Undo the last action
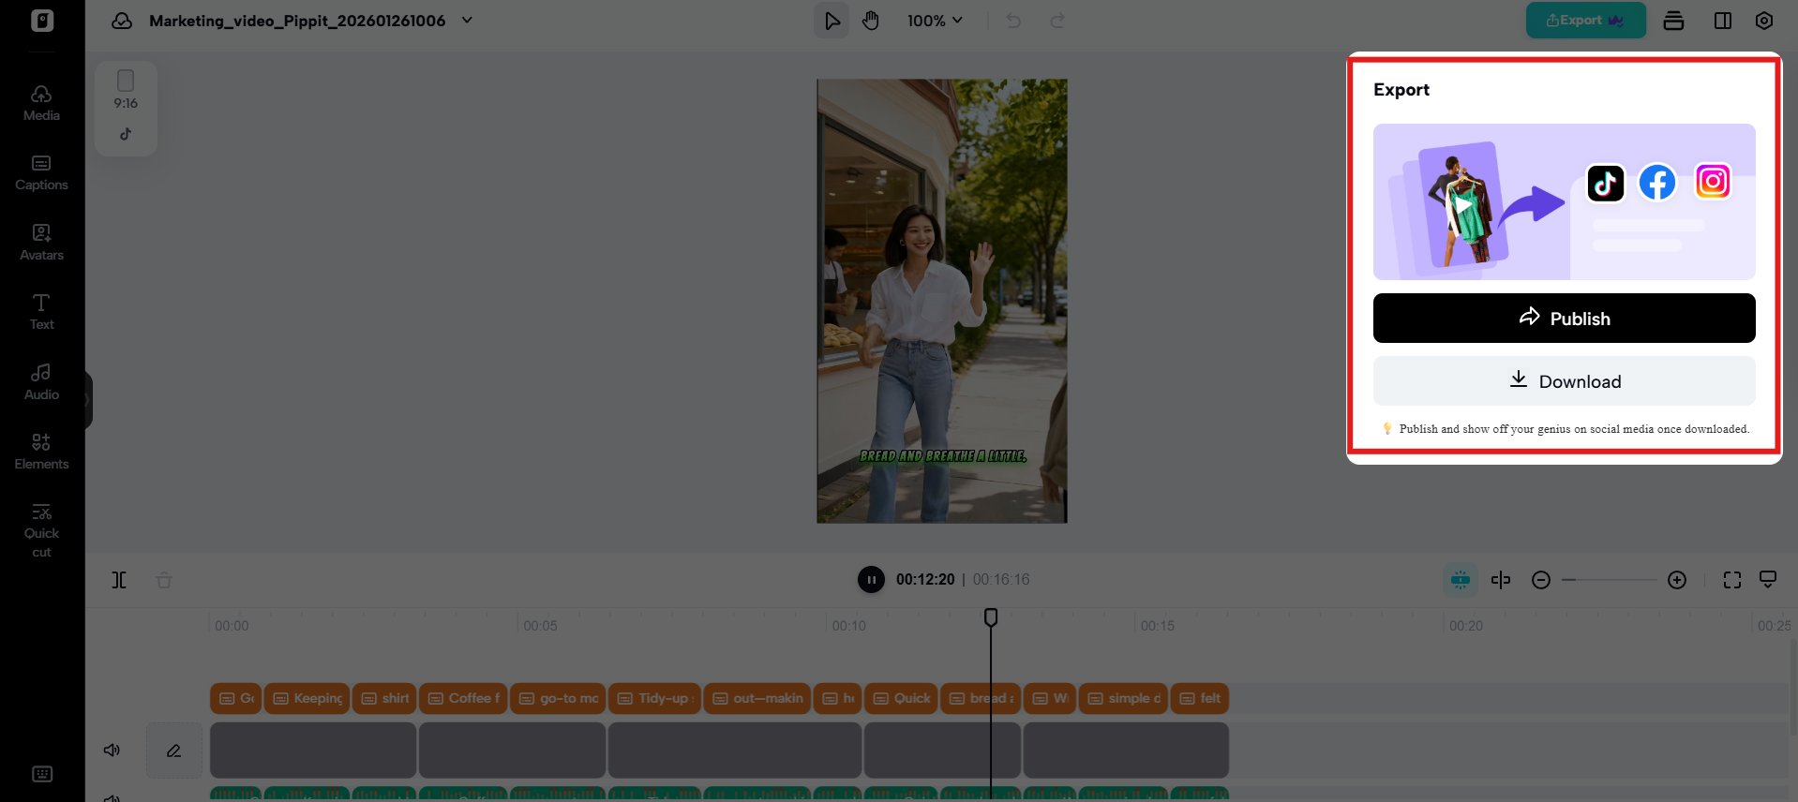The height and width of the screenshot is (802, 1798). pyautogui.click(x=1013, y=21)
